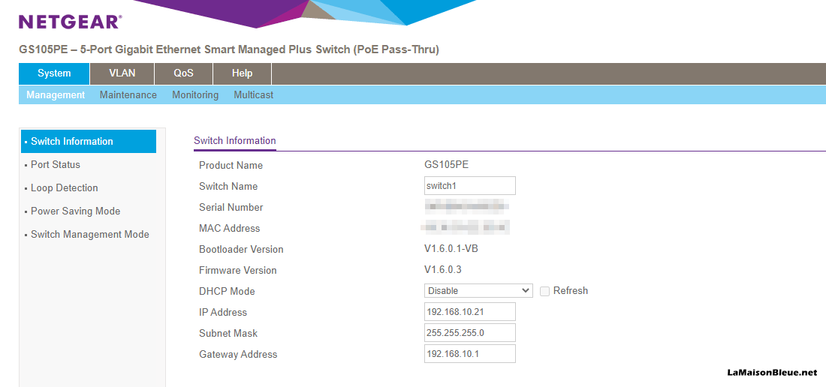Click the DHCP Mode label
This screenshot has height=387, width=826.
coord(227,291)
